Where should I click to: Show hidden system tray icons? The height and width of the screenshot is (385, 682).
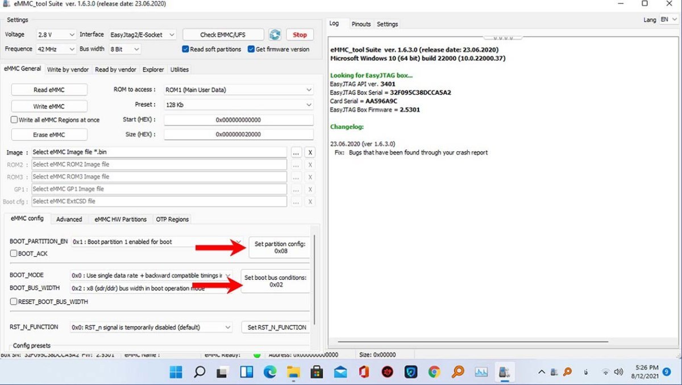(x=542, y=372)
